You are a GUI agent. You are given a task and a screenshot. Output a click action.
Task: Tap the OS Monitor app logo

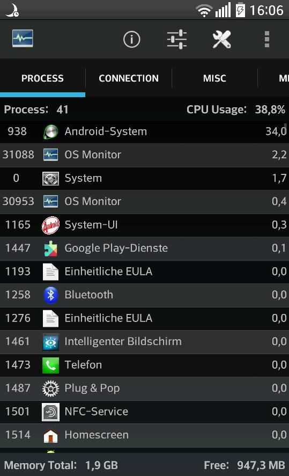pyautogui.click(x=23, y=39)
